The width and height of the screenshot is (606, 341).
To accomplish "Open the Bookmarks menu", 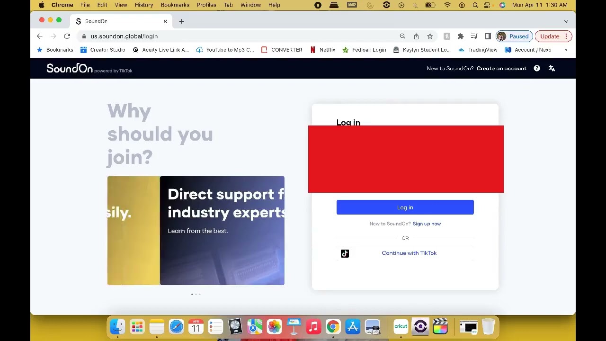I will pos(175,5).
